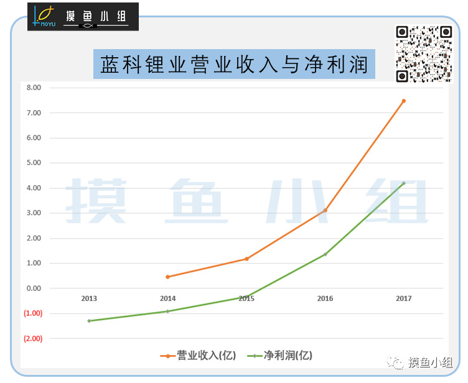This screenshot has width=468, height=383.
Task: Click the 2.00 y-axis label
Action: (x=34, y=238)
